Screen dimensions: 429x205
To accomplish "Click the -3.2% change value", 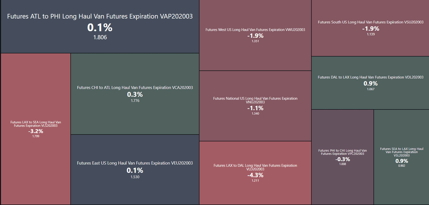I will point(35,131).
